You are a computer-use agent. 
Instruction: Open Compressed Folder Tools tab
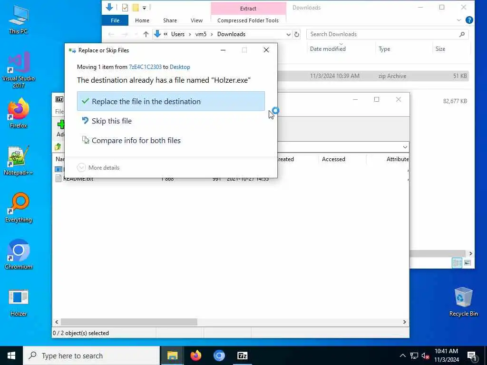tap(248, 20)
